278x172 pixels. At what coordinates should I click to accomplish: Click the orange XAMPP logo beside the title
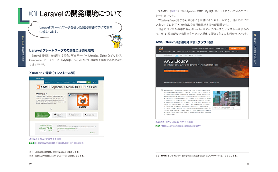[38, 87]
